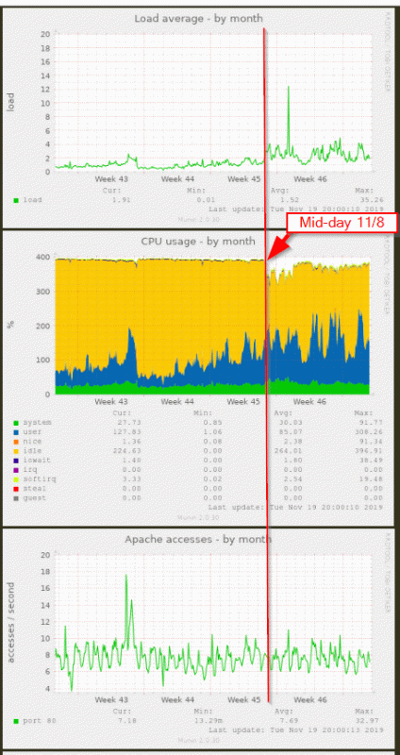Image resolution: width=400 pixels, height=755 pixels.
Task: Click the purple irq legend swatch
Action: 16,469
